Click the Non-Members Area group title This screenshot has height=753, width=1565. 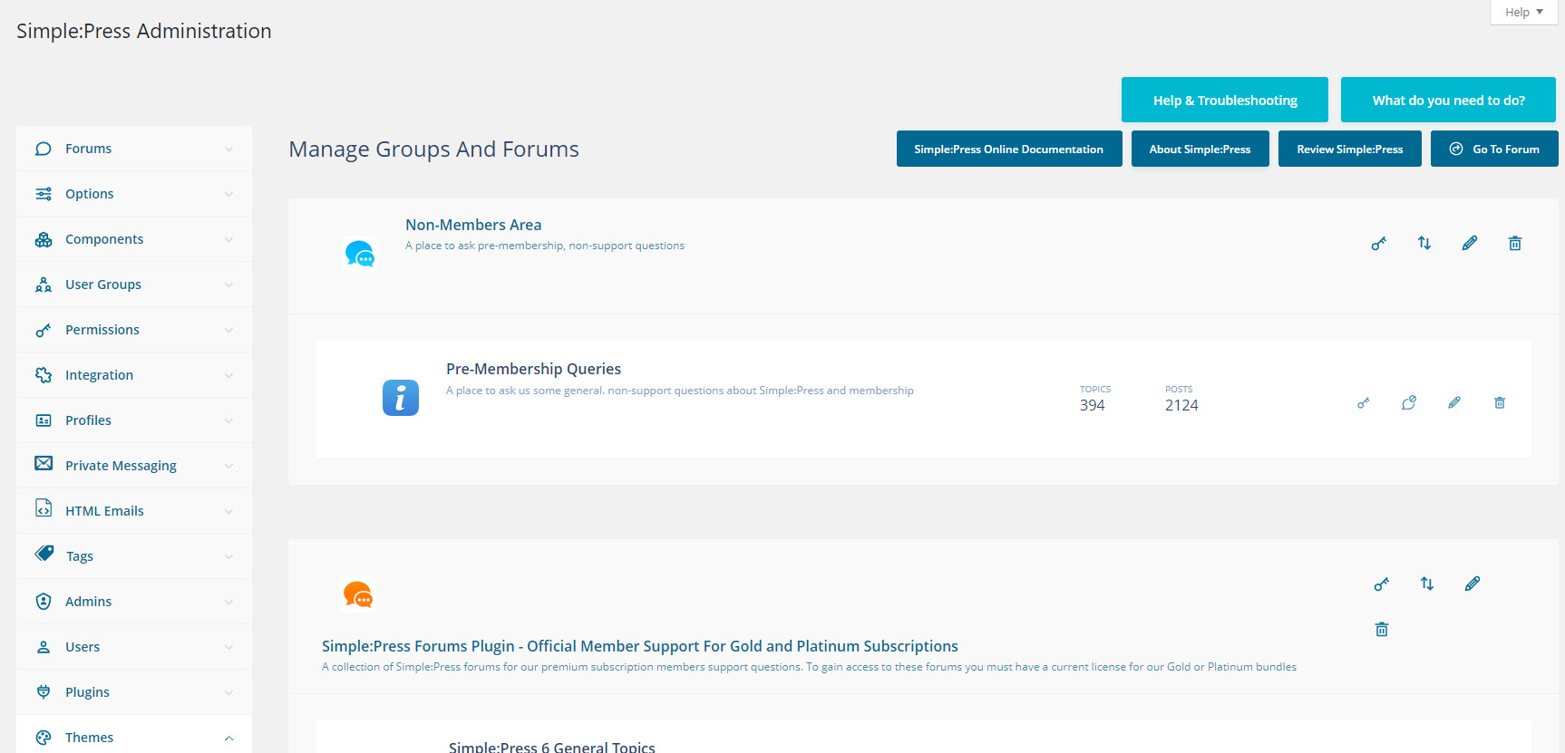click(x=473, y=225)
